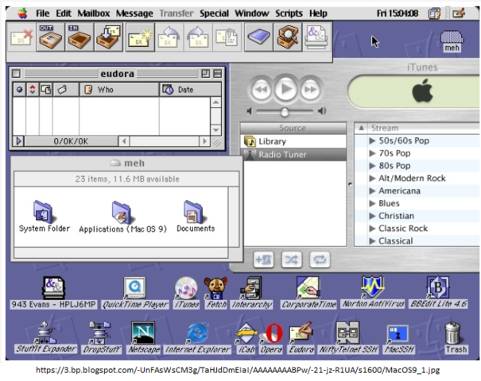Expand the Christian stream category

[x=372, y=216]
